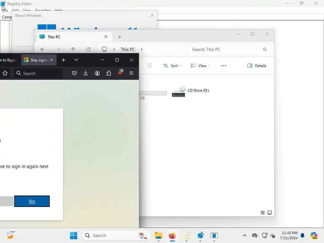Toggle the Details pane button

coord(257,66)
